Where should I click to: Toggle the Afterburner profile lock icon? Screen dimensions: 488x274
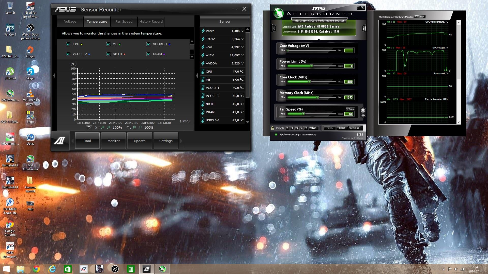click(x=272, y=128)
